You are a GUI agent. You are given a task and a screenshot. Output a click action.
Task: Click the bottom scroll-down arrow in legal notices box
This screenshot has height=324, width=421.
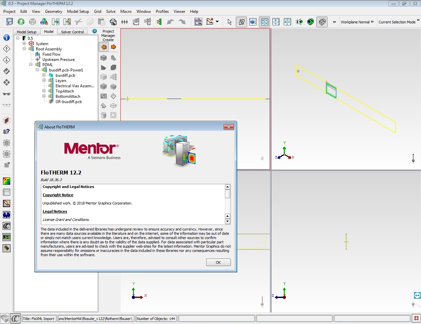227,222
